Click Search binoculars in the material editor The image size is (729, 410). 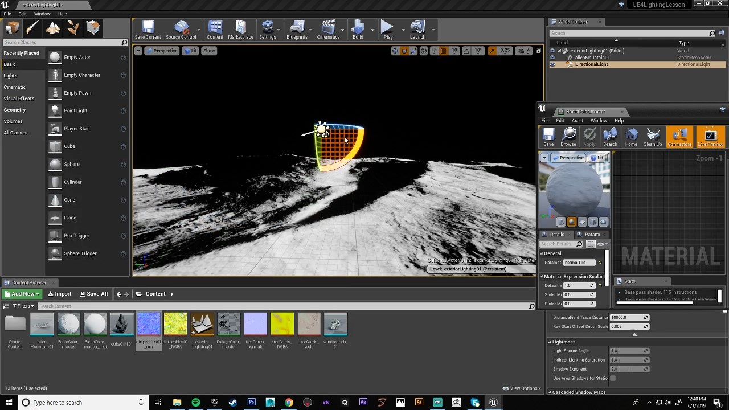click(610, 137)
